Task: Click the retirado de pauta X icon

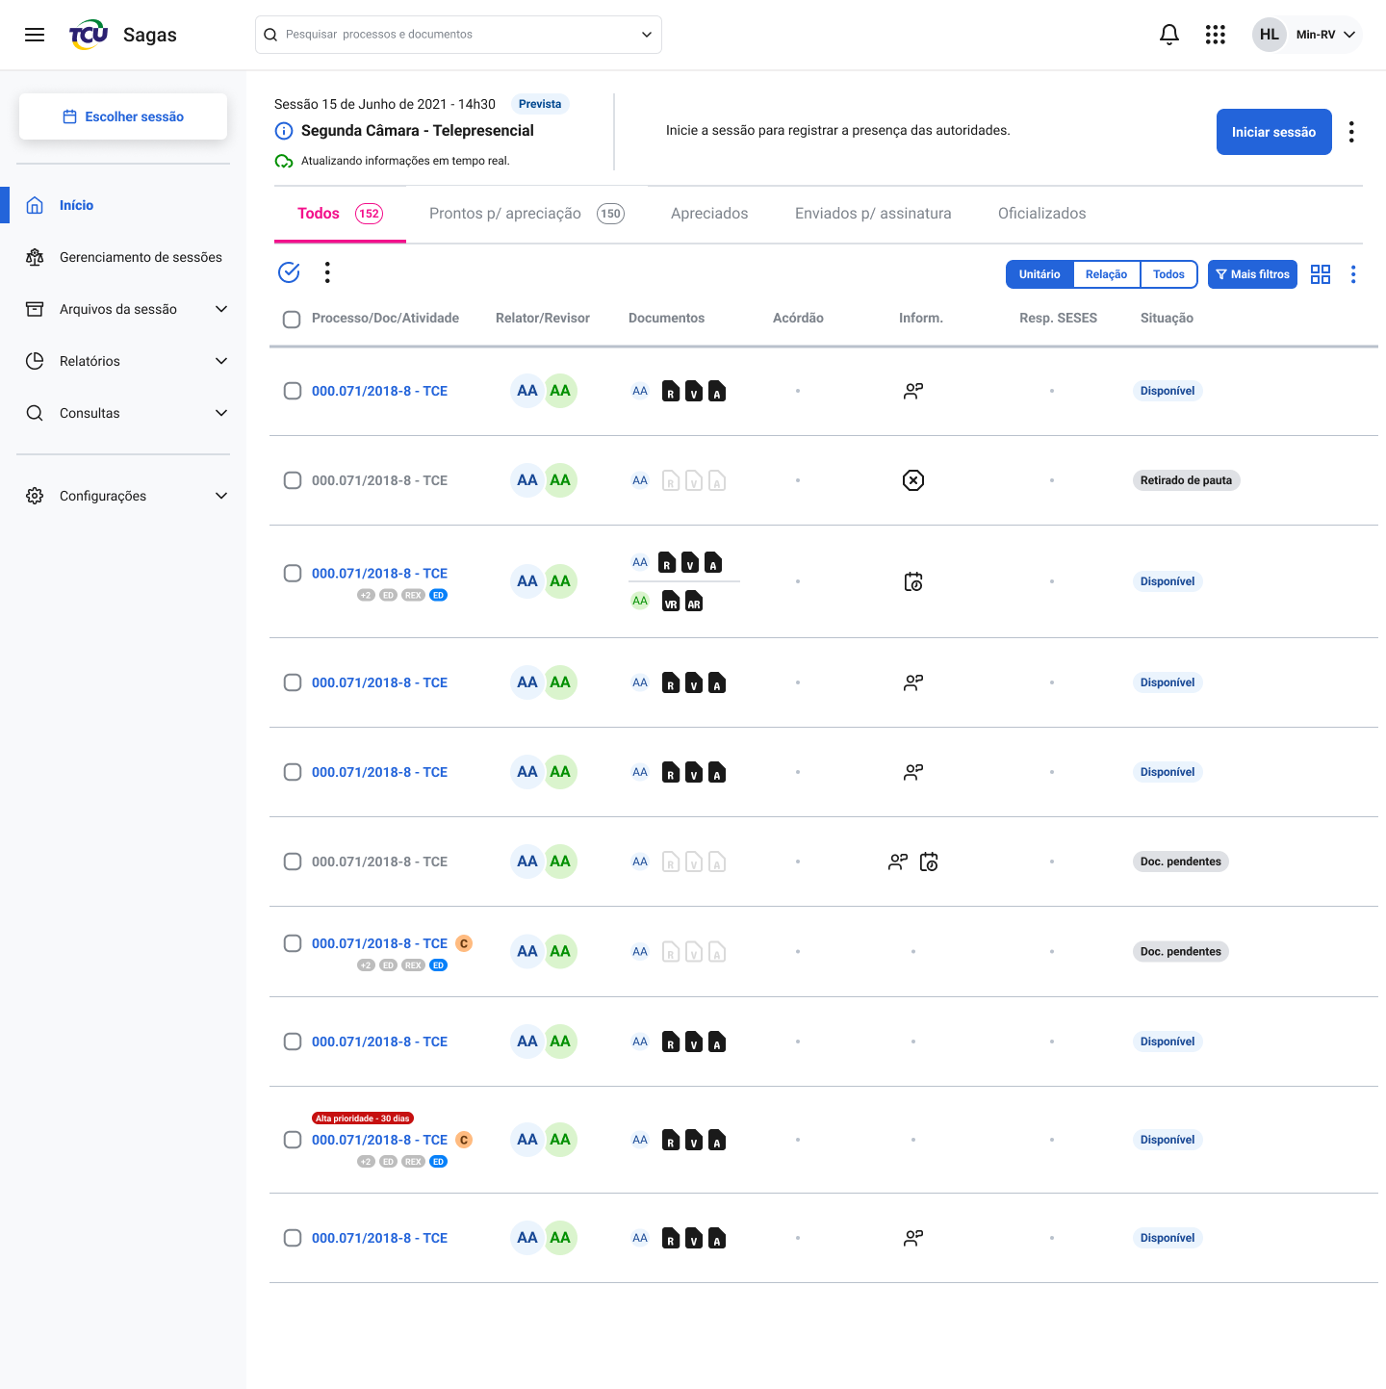Action: (913, 480)
